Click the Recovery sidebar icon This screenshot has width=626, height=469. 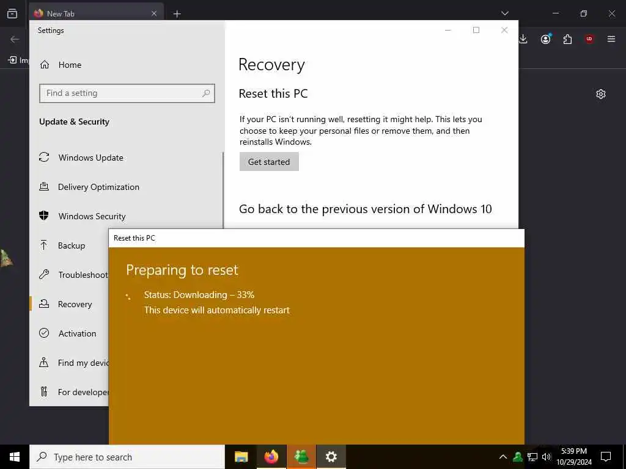tap(44, 304)
